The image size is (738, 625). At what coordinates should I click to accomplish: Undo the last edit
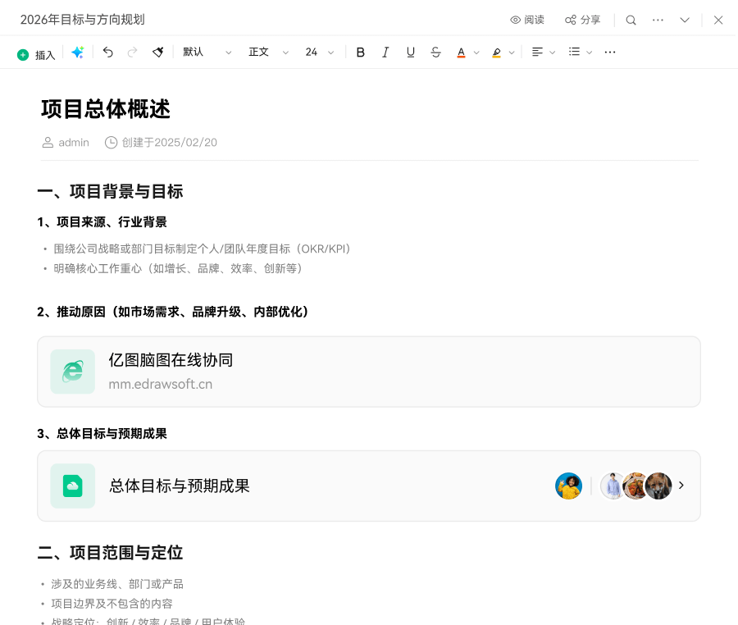pyautogui.click(x=107, y=52)
